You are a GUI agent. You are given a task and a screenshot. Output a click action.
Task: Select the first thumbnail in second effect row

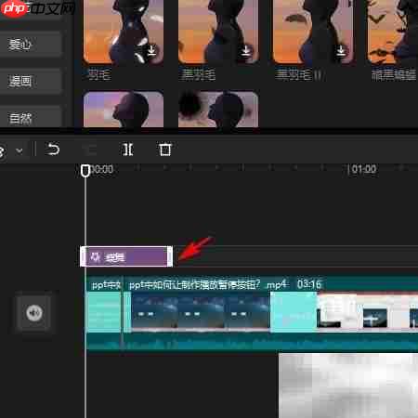click(124, 109)
